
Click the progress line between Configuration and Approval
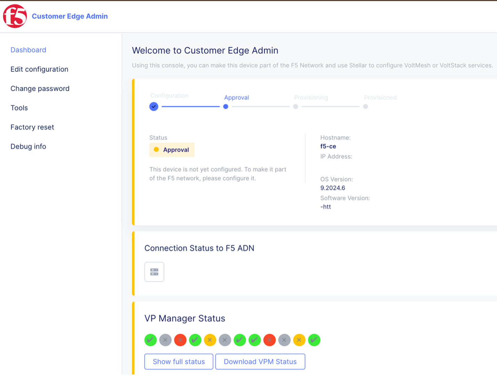(x=190, y=106)
